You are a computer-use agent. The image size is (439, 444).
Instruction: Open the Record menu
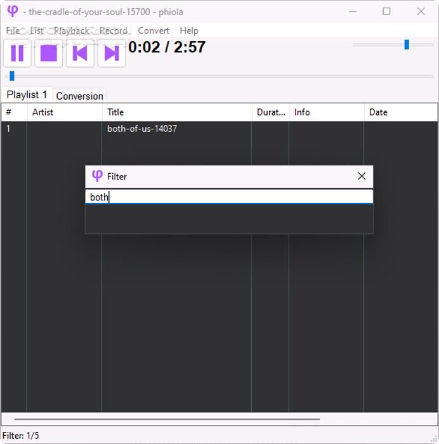point(114,30)
